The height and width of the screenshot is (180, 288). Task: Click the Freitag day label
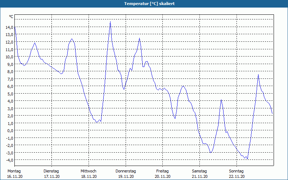tap(163, 171)
